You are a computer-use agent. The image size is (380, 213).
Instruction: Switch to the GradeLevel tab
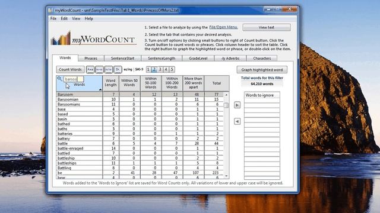point(198,59)
